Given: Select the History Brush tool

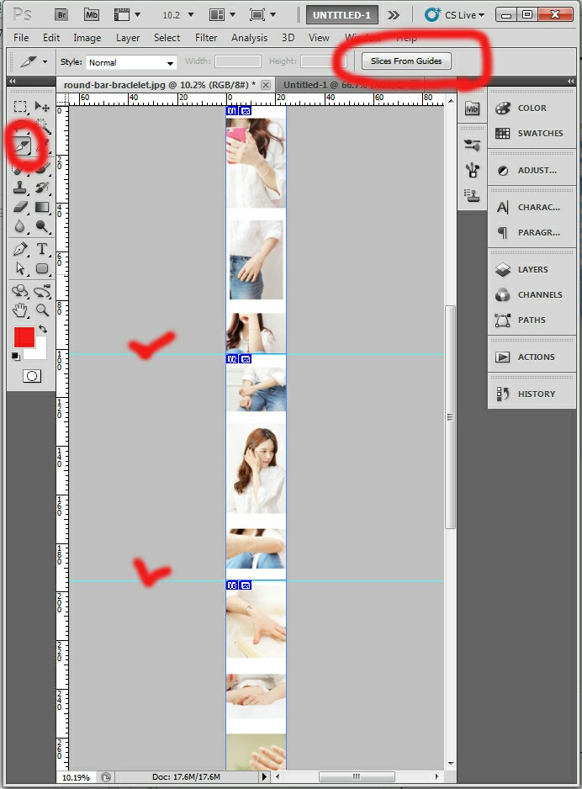Looking at the screenshot, I should (42, 188).
